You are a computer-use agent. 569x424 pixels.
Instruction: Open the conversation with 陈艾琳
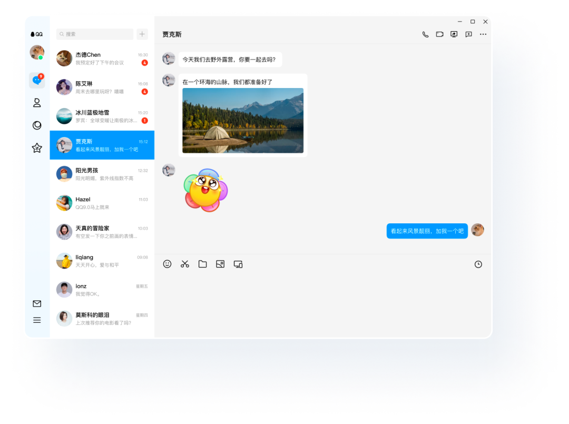[x=102, y=87]
